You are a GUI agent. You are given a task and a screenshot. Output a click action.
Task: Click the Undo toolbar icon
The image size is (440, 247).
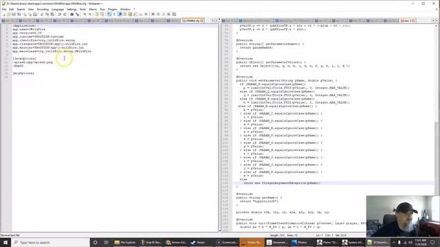coord(59,14)
